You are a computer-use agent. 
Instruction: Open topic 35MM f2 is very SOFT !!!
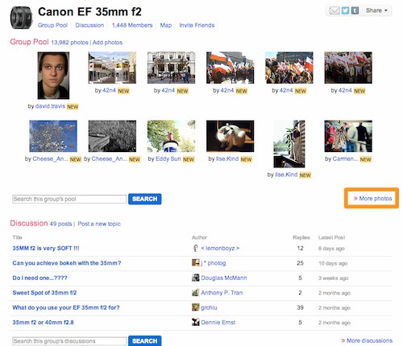coord(46,248)
